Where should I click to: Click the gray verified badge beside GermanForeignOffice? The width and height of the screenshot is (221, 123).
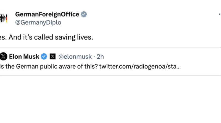tap(84, 14)
